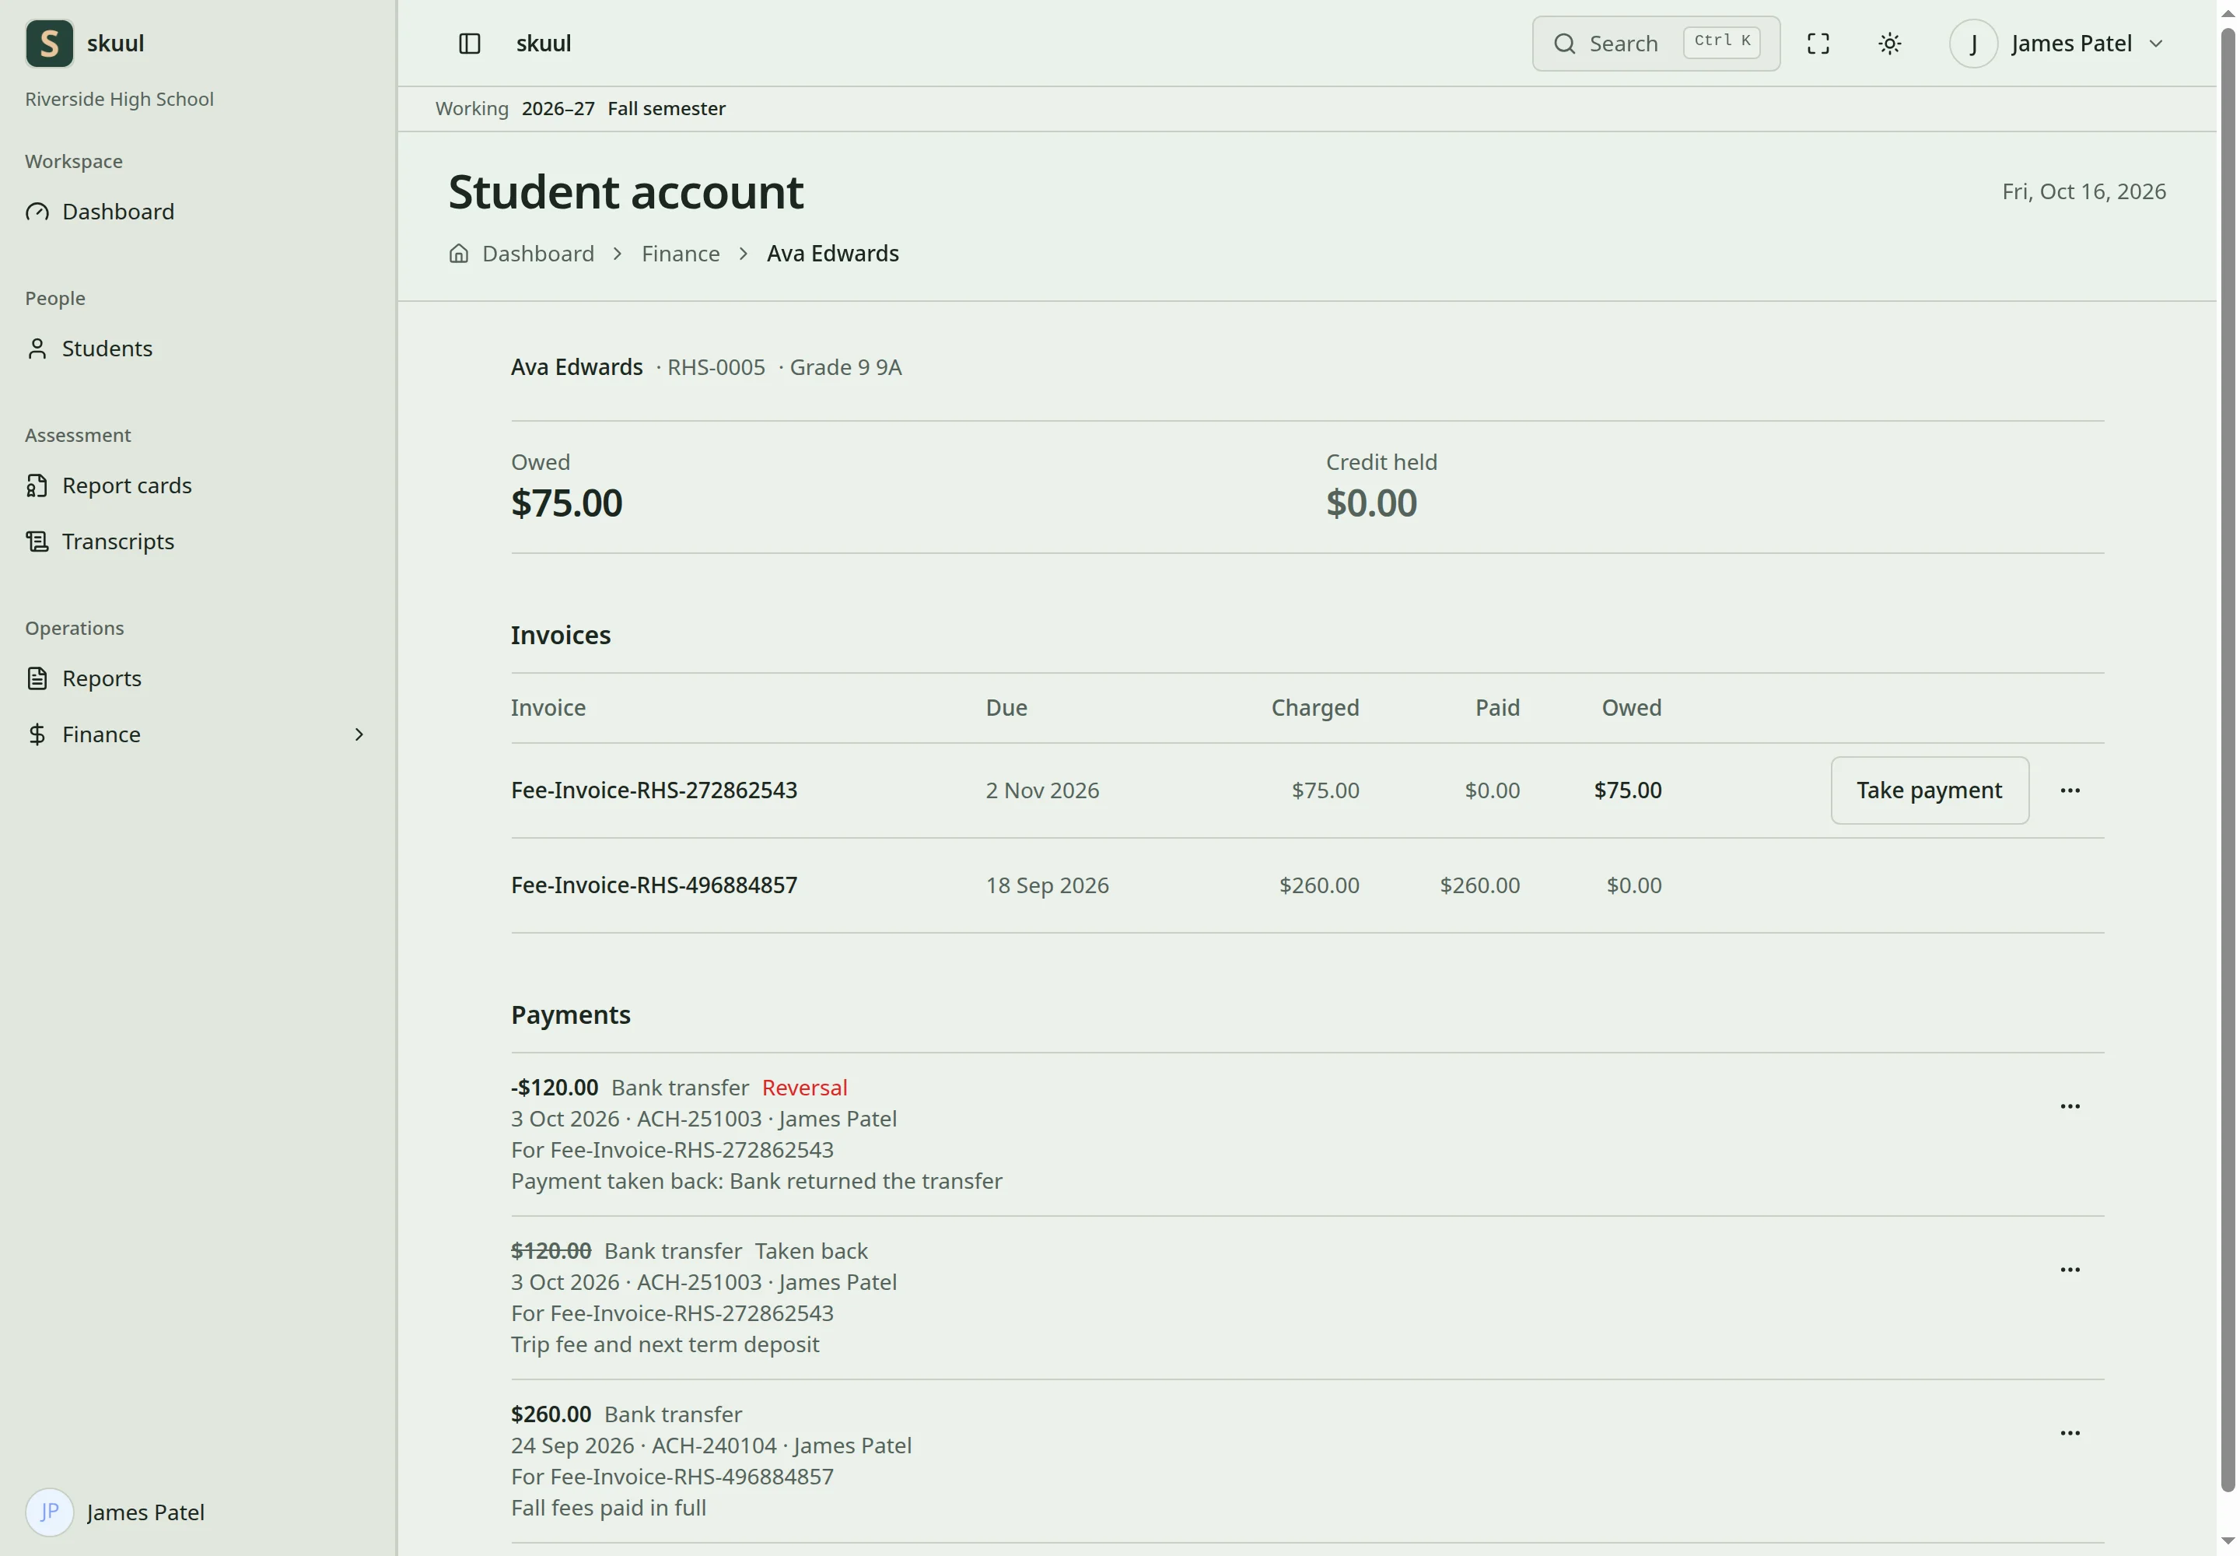The height and width of the screenshot is (1556, 2240).
Task: Open the James Patel user menu chevron
Action: tap(2155, 44)
